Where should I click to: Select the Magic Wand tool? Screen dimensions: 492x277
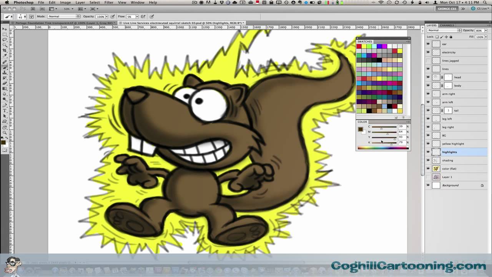click(5, 45)
